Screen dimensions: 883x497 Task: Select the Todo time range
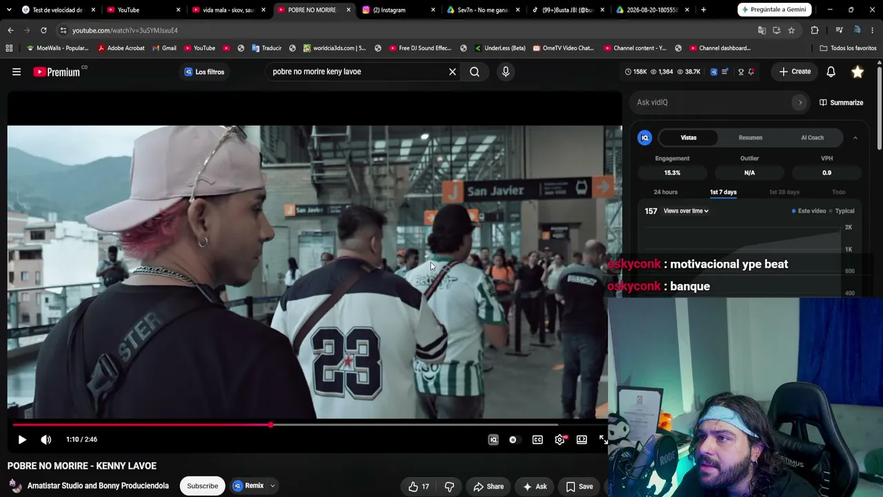839,192
